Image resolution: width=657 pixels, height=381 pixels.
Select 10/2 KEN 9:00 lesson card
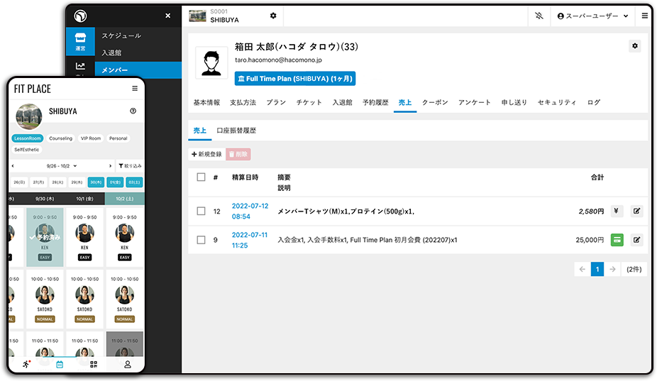[124, 237]
